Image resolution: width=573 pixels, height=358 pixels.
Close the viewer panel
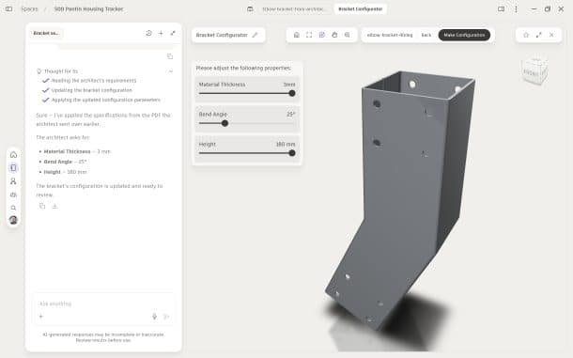(551, 35)
